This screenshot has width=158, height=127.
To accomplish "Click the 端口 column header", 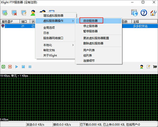I will coord(25,22).
